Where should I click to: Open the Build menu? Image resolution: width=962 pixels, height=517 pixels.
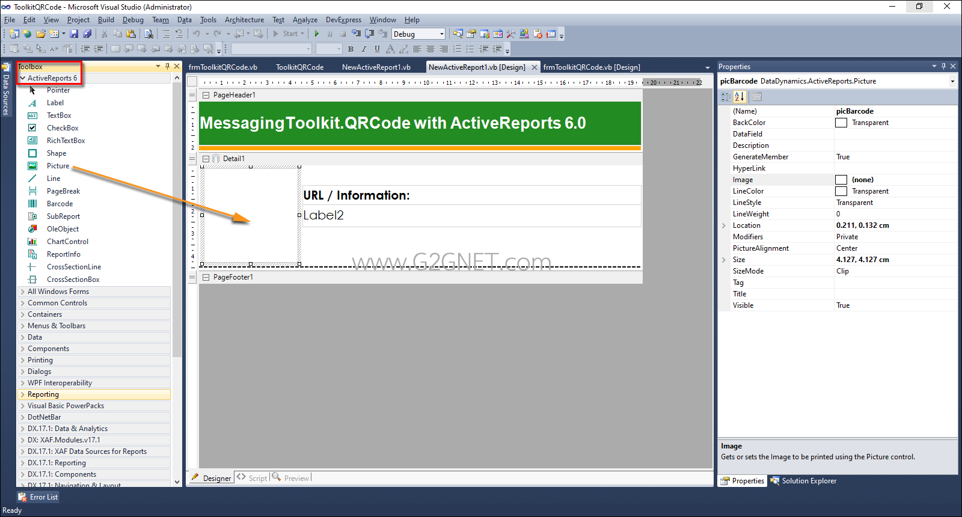pyautogui.click(x=106, y=20)
